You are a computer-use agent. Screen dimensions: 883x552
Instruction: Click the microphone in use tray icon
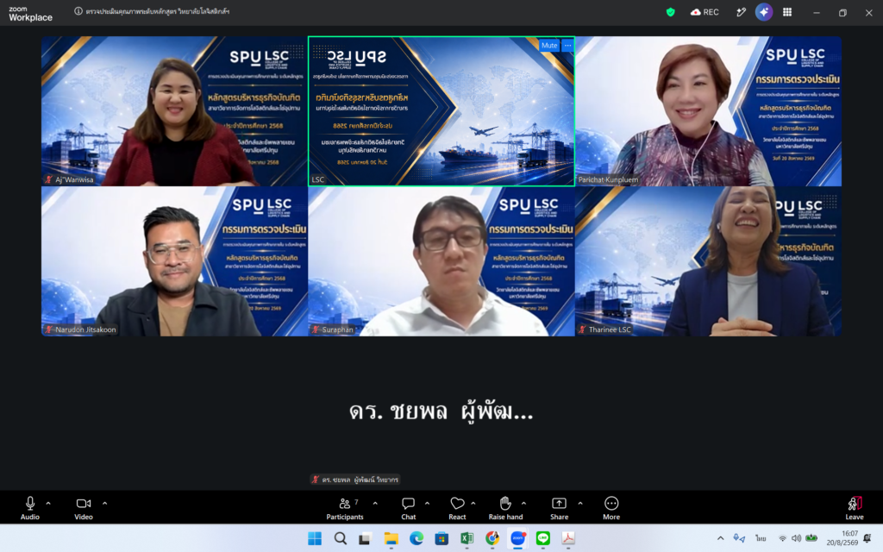739,538
